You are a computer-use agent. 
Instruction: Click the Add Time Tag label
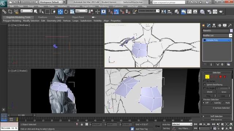click(141, 129)
